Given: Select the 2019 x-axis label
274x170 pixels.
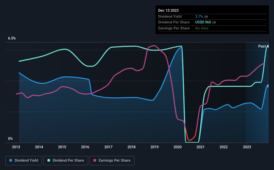Looking at the screenshot, I should tap(155, 147).
